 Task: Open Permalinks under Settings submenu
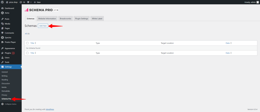[x=6, y=91]
